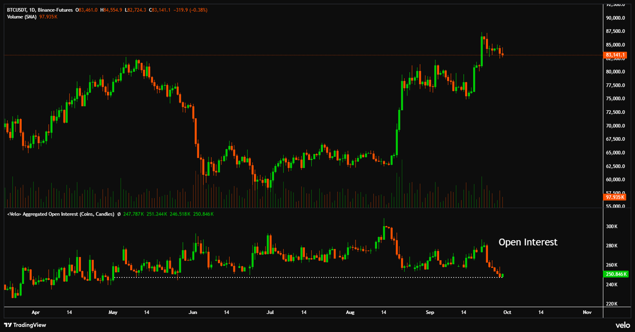Viewport: 635px width, 332px height.
Task: Click the high value H84,554.9
Action: (x=111, y=10)
